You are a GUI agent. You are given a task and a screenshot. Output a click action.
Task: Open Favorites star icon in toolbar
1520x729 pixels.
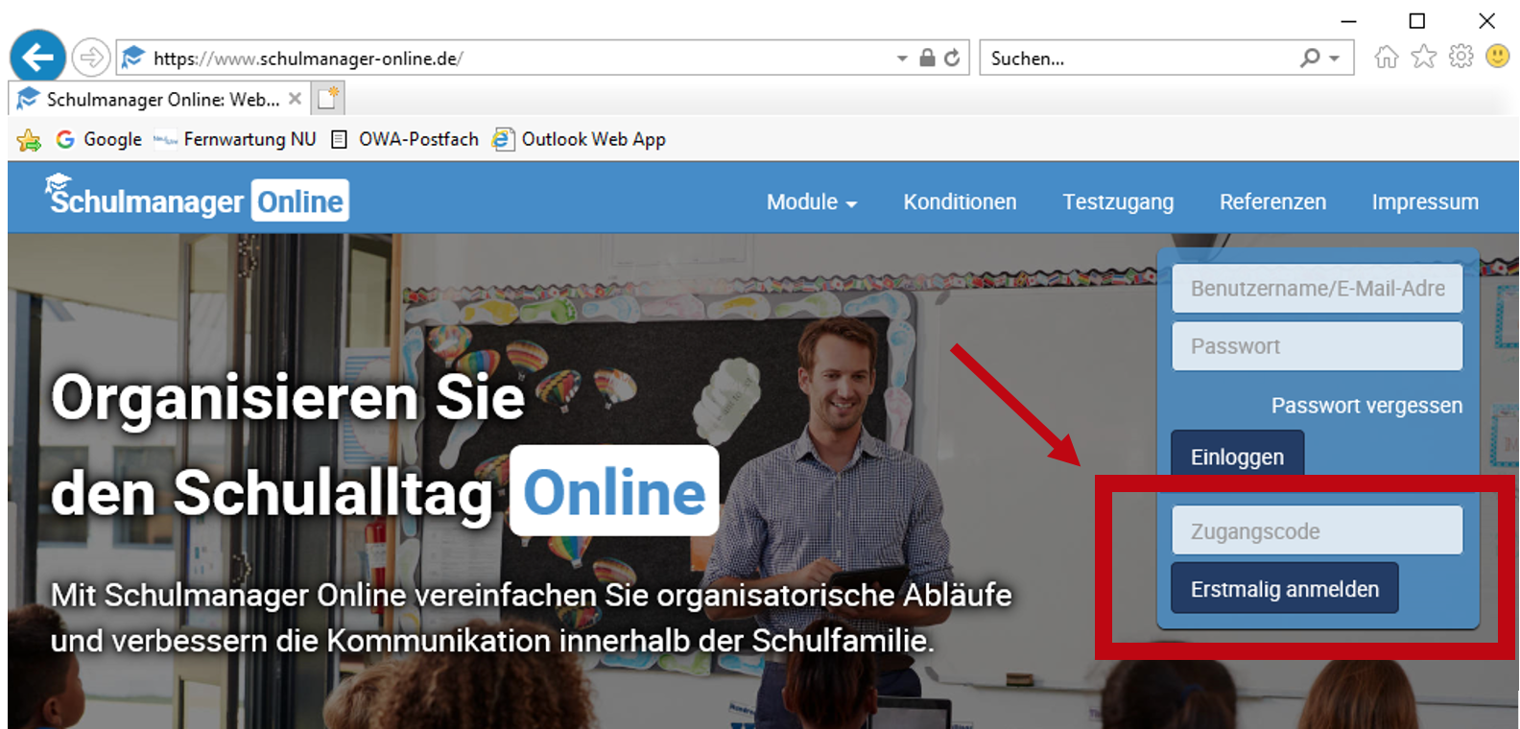tap(1424, 57)
